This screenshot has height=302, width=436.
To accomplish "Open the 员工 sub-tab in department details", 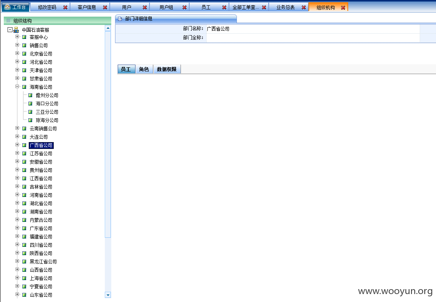I will coord(126,70).
